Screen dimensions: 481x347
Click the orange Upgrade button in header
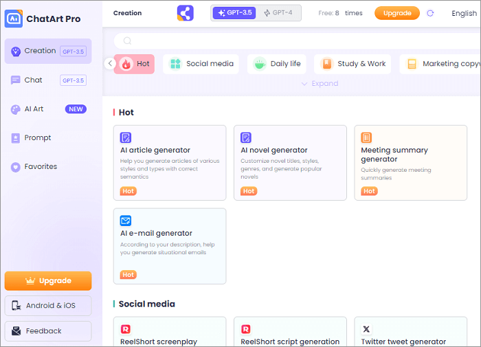point(397,13)
